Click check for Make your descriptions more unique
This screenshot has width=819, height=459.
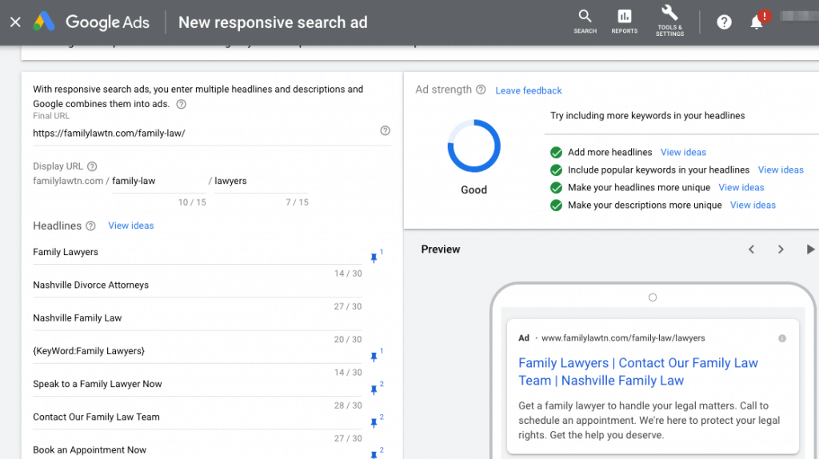pyautogui.click(x=557, y=206)
